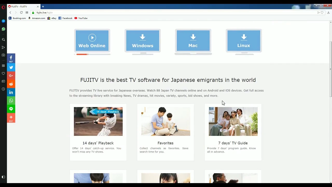Screen dimensions: 332x187
Task: Open tab menu icon in title bar
Action: [x=310, y=6]
